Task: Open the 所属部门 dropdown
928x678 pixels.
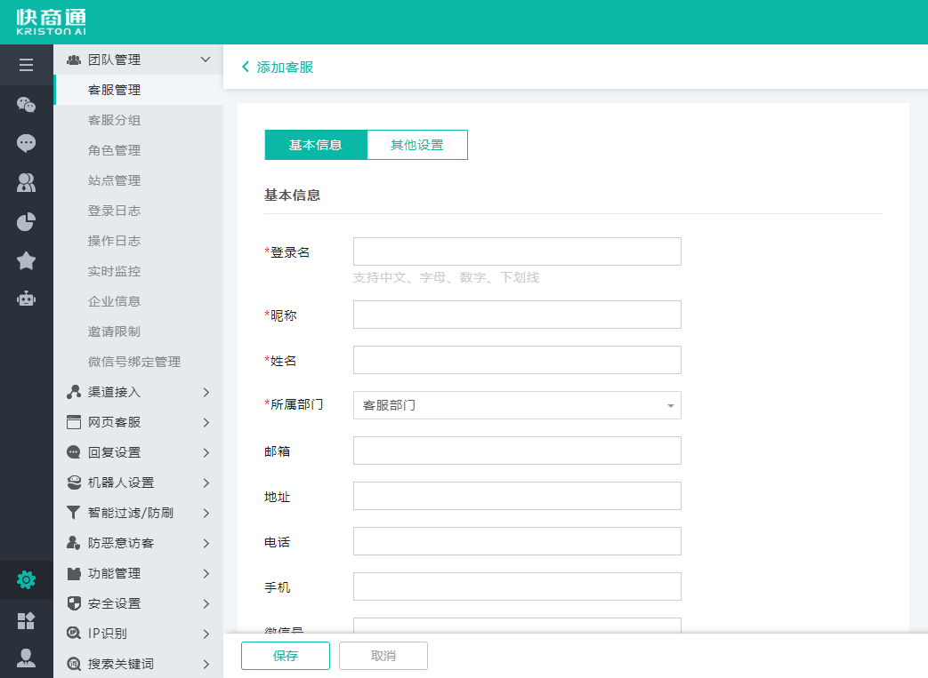Action: coord(517,405)
